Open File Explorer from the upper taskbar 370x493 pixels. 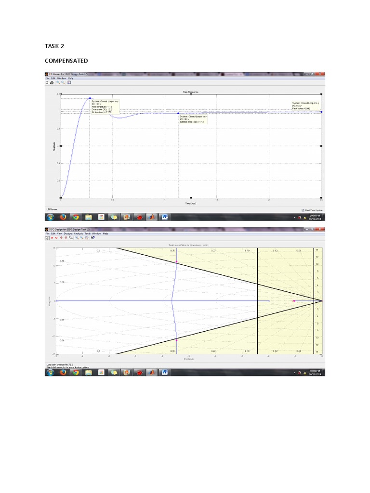(89, 217)
